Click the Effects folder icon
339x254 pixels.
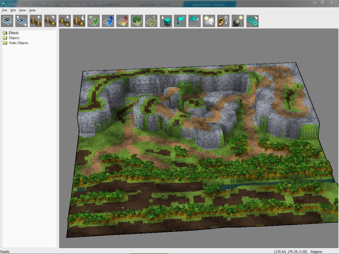pos(5,33)
